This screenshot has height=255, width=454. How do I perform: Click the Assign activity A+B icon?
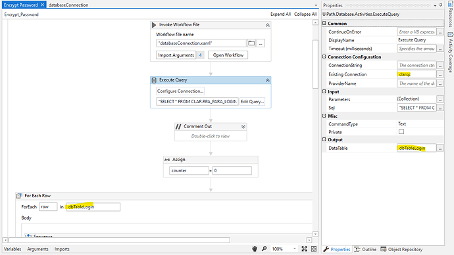(x=167, y=160)
